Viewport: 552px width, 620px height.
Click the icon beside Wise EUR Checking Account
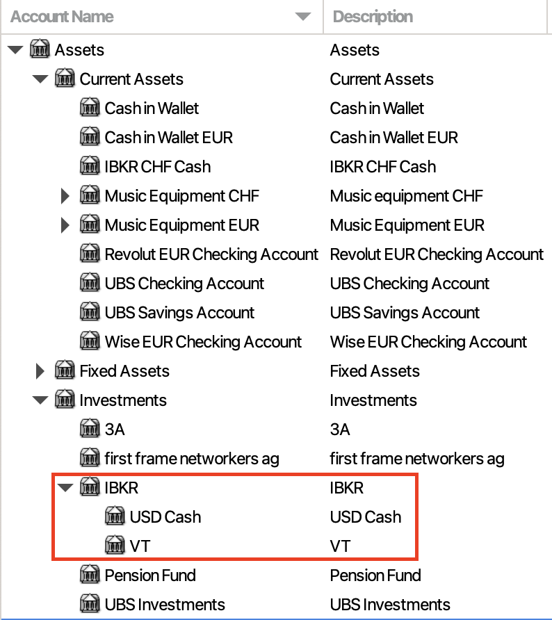[x=90, y=341]
